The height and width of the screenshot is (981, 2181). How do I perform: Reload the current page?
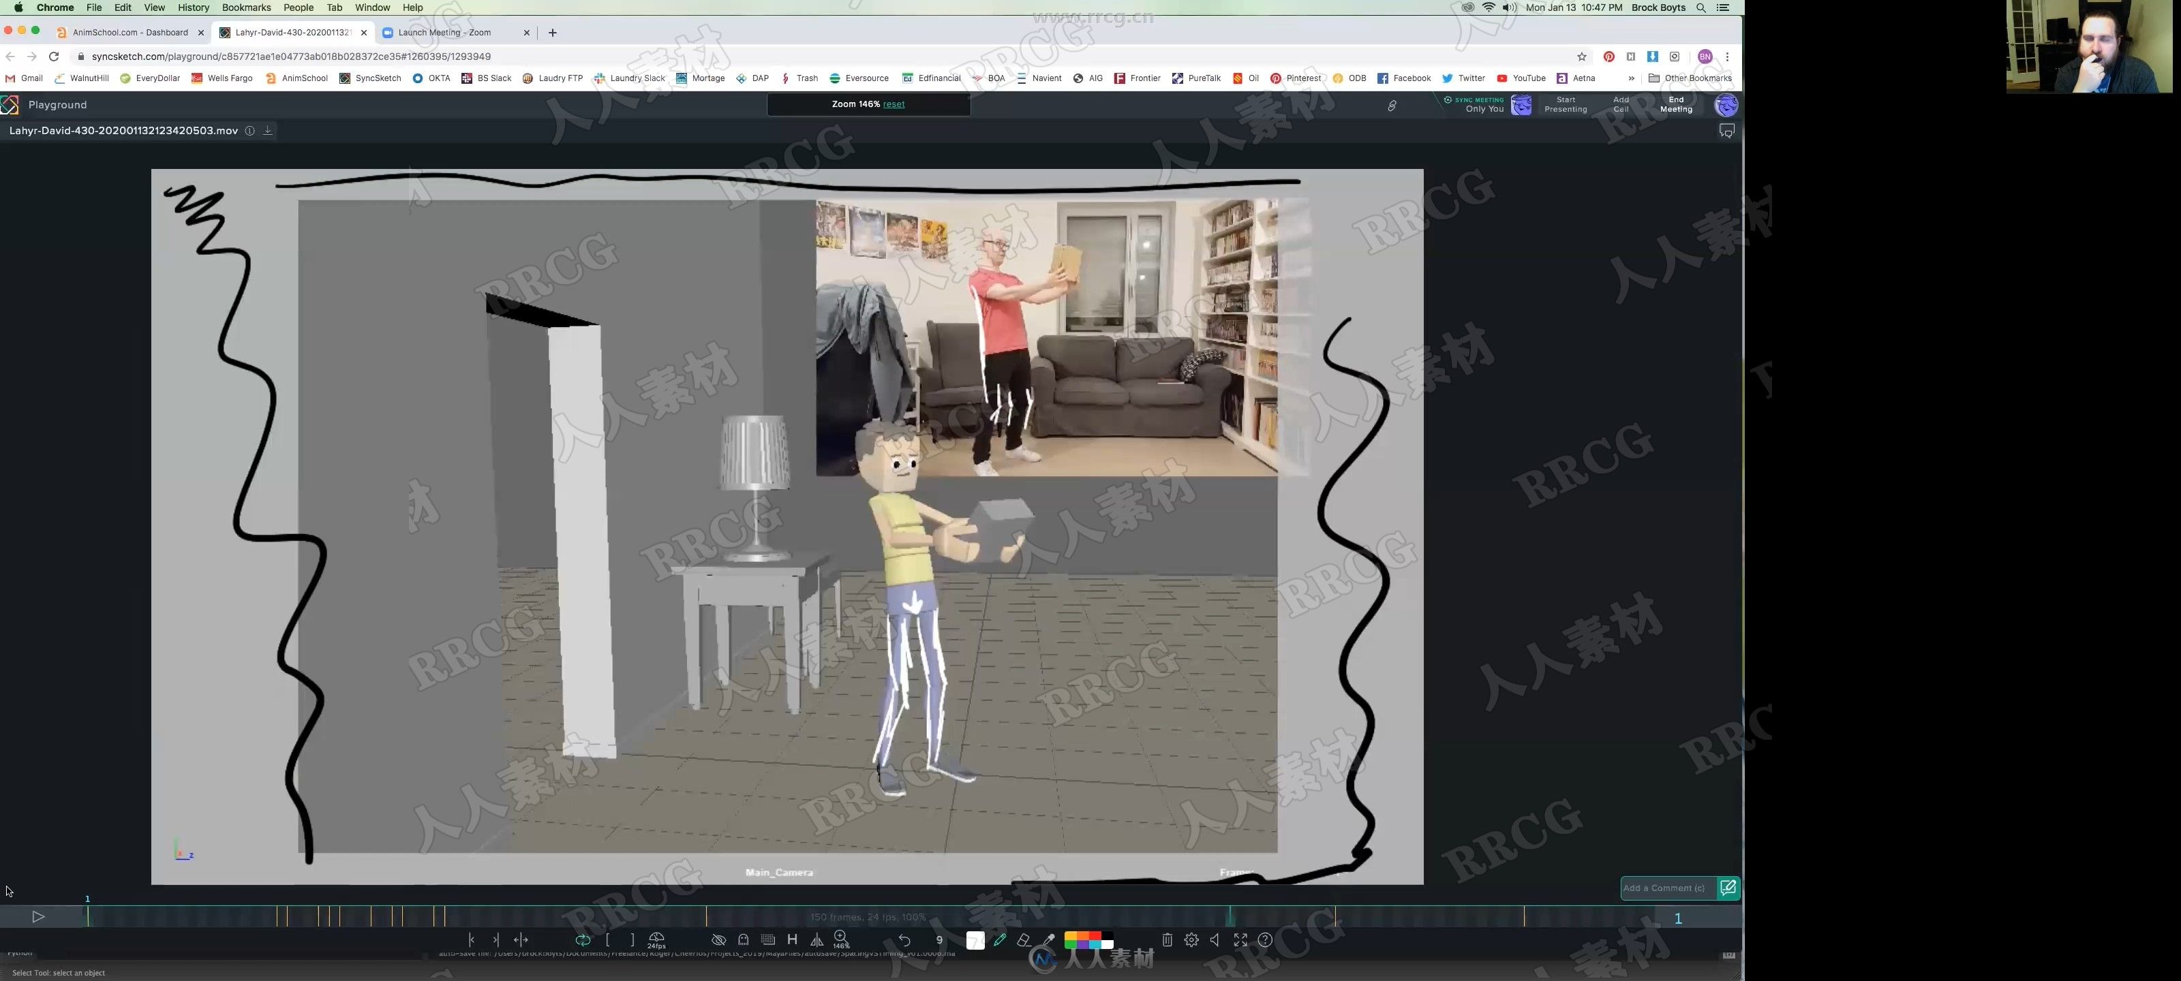53,57
